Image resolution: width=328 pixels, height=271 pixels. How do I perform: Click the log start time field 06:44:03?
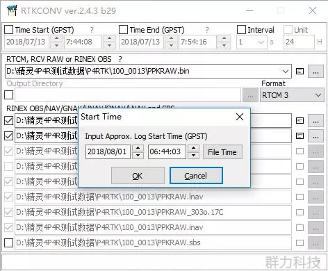167,152
